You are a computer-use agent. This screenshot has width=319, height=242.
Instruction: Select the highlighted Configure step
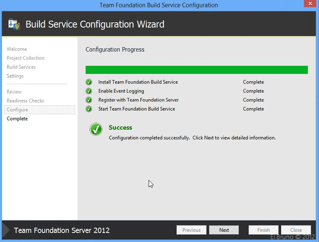tap(17, 110)
